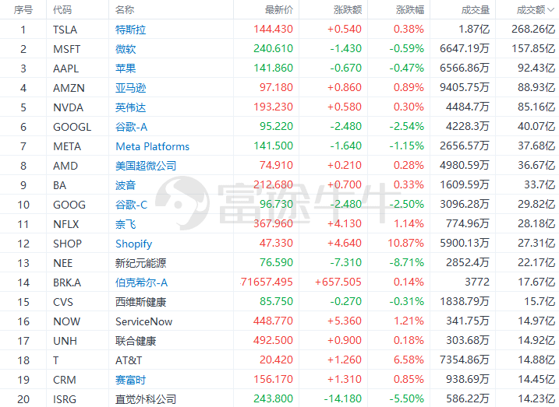Sort by 涨跌幅 column header
The image size is (559, 407).
(409, 10)
